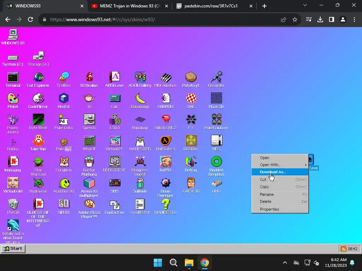Image resolution: width=362 pixels, height=271 pixels.
Task: Open the MANIFESTO question mark icon
Action: point(165,207)
